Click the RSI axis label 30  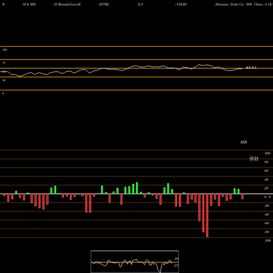pyautogui.click(x=4, y=80)
